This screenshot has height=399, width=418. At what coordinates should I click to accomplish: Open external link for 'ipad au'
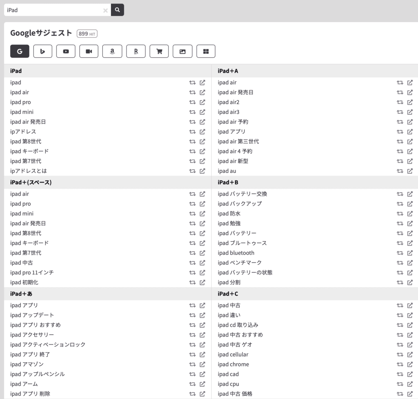[x=410, y=171]
